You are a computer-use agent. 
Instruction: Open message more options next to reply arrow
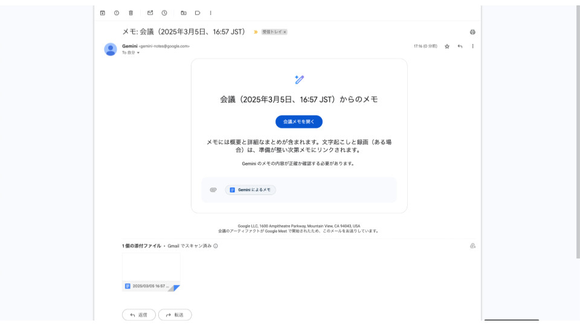click(x=472, y=46)
